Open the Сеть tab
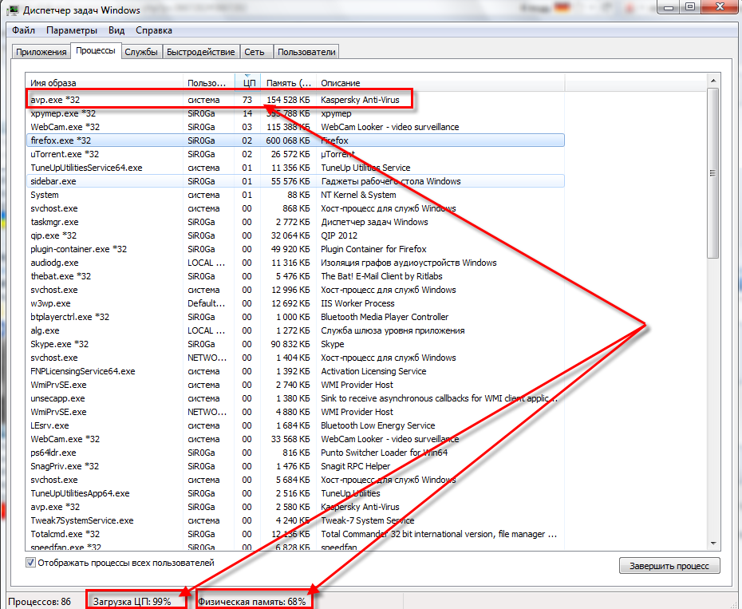The image size is (742, 609). (x=255, y=52)
